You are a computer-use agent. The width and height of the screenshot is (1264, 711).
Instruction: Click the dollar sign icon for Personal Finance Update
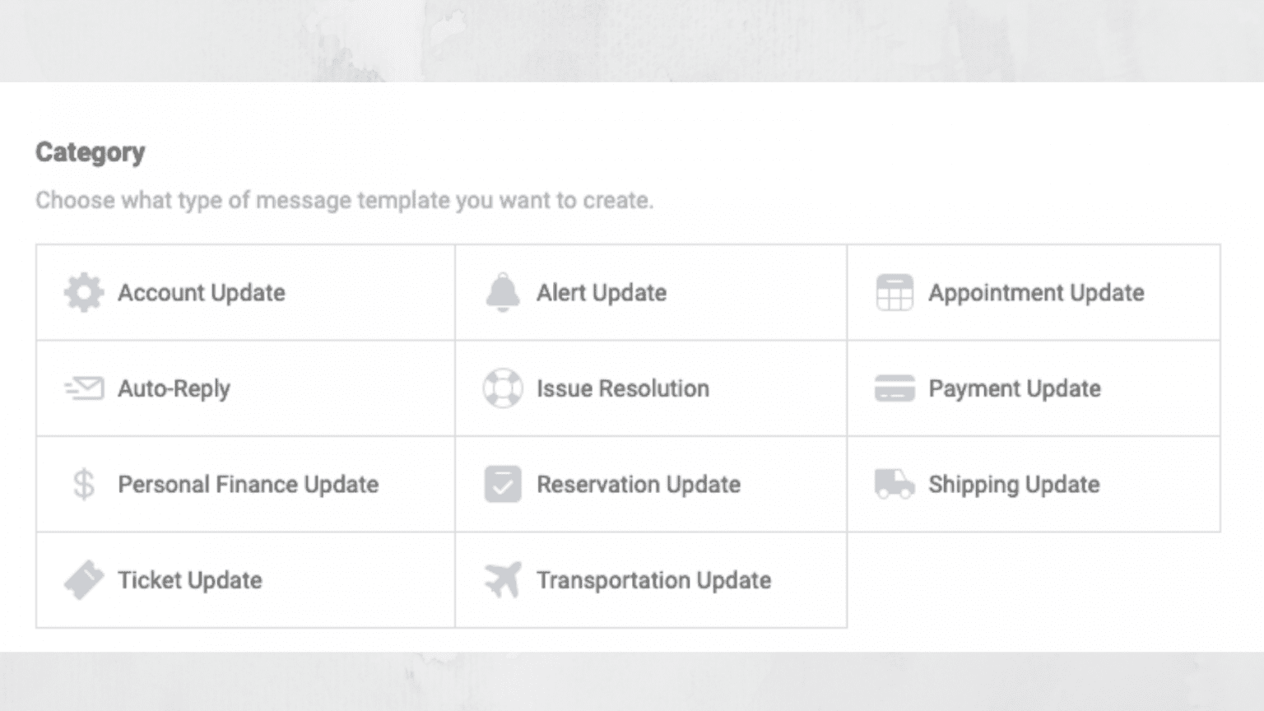tap(82, 484)
